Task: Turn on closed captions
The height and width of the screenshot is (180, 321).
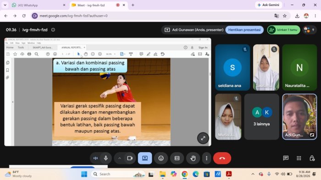Action: click(177, 158)
